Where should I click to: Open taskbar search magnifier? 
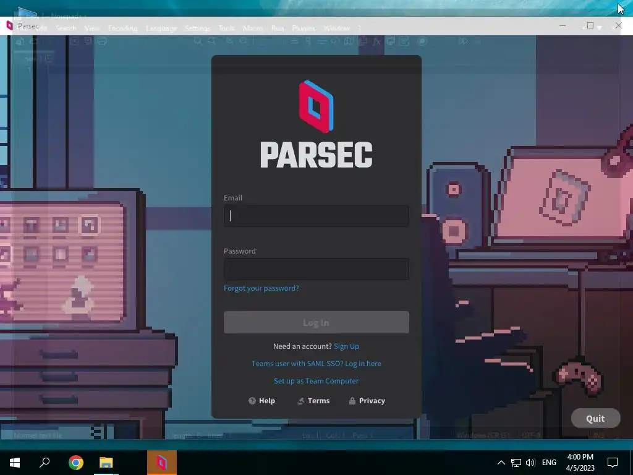click(45, 463)
